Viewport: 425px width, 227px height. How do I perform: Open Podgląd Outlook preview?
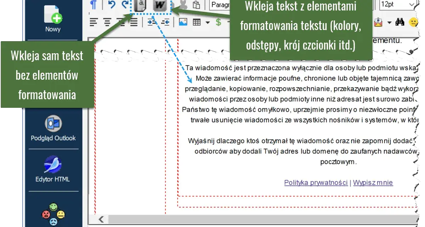click(x=53, y=128)
